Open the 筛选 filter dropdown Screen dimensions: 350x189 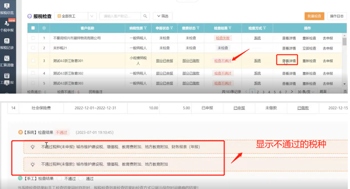coord(163,16)
